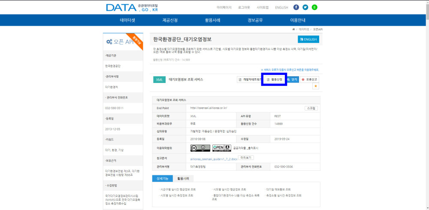429x210 pixels.
Task: Click the 로그아웃 link
Action: coord(244,8)
